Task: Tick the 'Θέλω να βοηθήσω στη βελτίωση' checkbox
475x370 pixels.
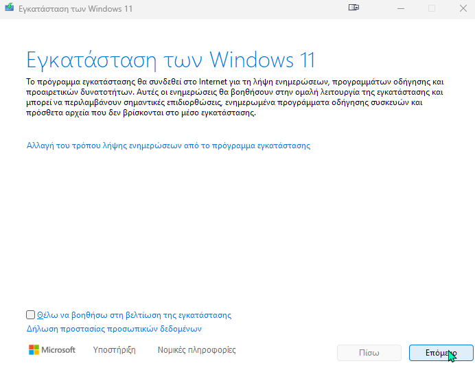Action: (x=30, y=315)
